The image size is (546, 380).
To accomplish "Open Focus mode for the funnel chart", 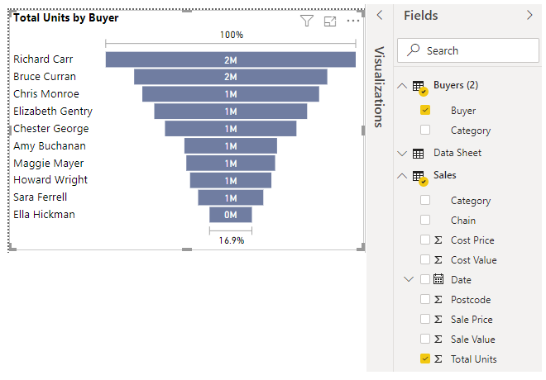I will pos(330,21).
